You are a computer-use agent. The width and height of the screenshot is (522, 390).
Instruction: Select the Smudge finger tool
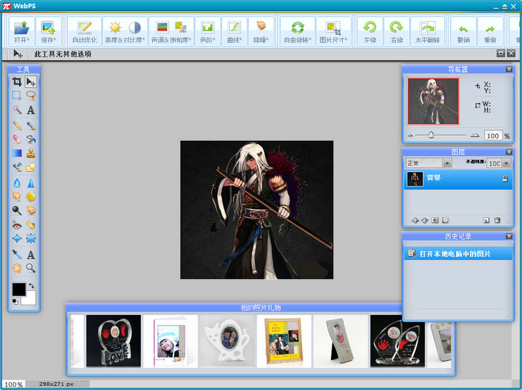pyautogui.click(x=17, y=197)
